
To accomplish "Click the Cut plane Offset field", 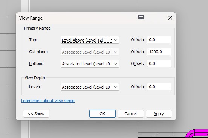I will (x=159, y=52).
